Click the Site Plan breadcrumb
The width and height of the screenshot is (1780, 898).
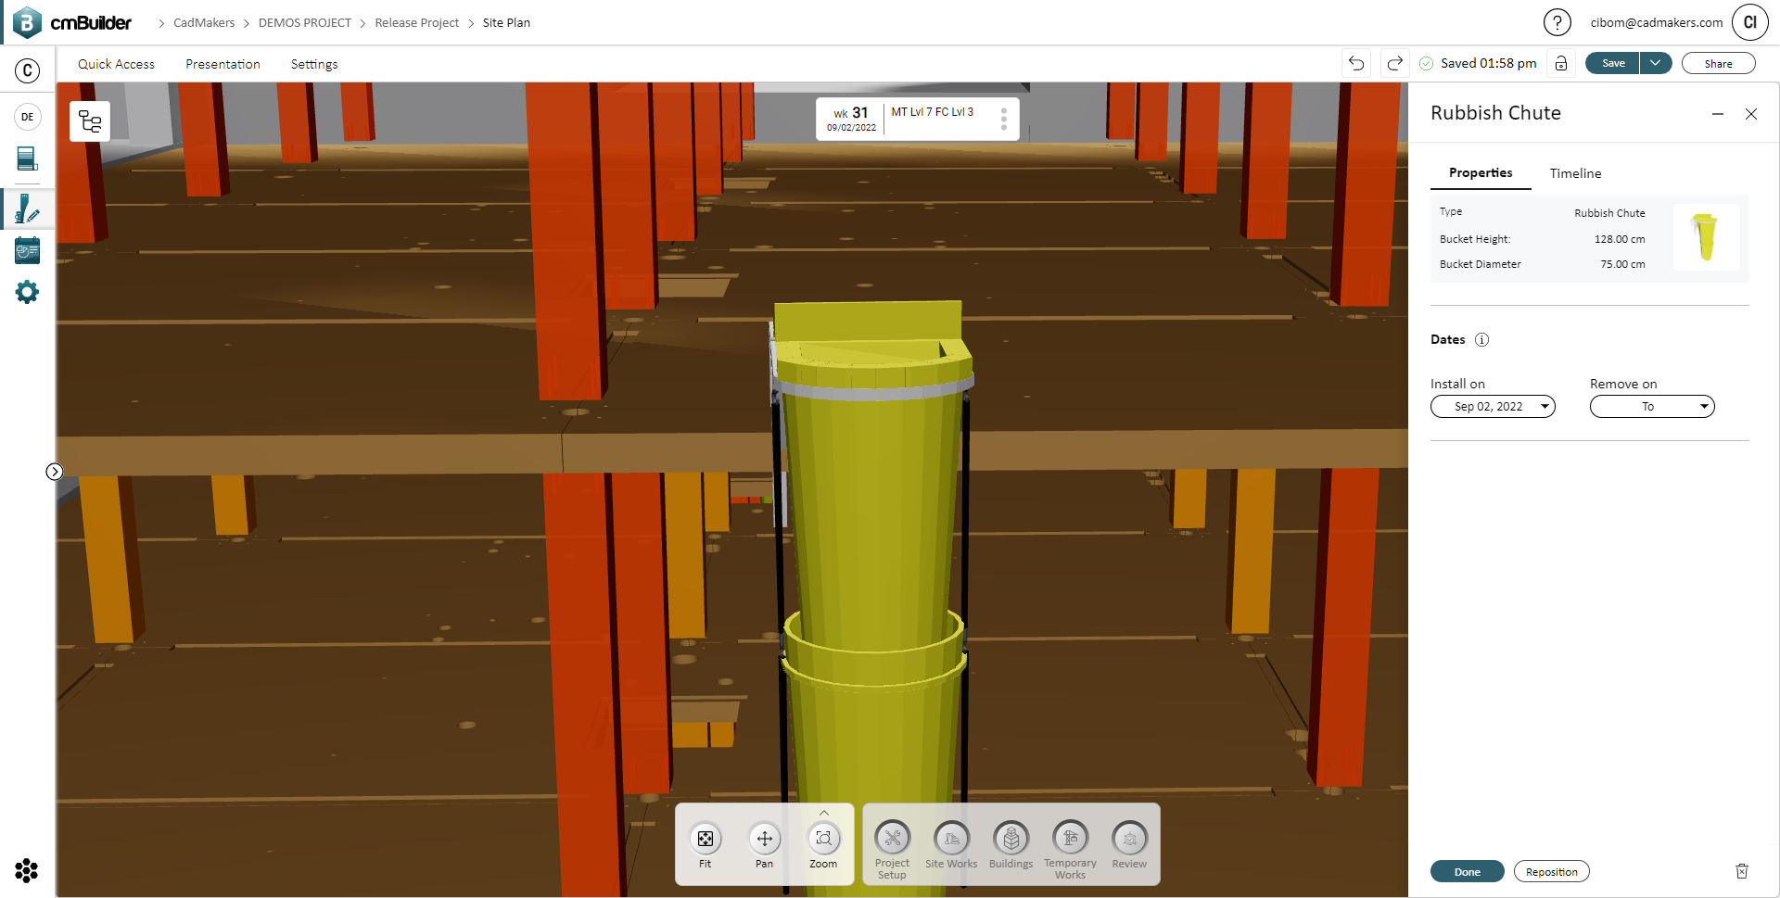506,22
